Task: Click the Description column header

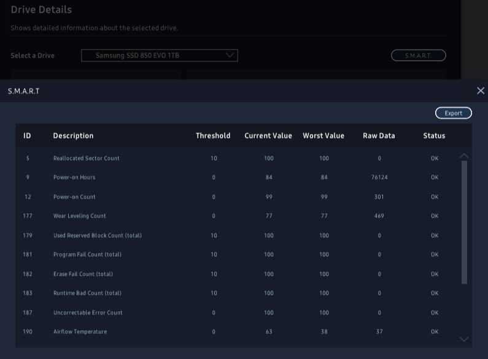Action: point(73,136)
